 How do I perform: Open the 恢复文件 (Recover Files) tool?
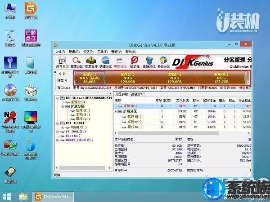(91, 62)
